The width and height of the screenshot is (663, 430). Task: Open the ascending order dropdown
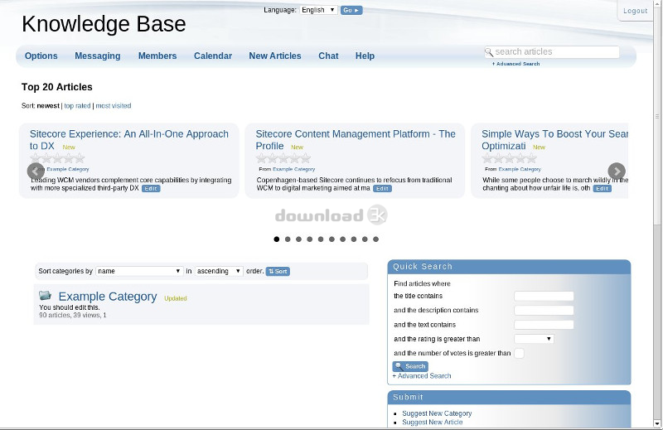pos(219,271)
